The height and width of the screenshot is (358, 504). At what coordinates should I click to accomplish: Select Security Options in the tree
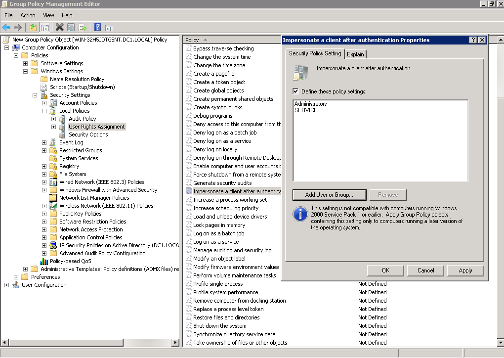tap(88, 135)
